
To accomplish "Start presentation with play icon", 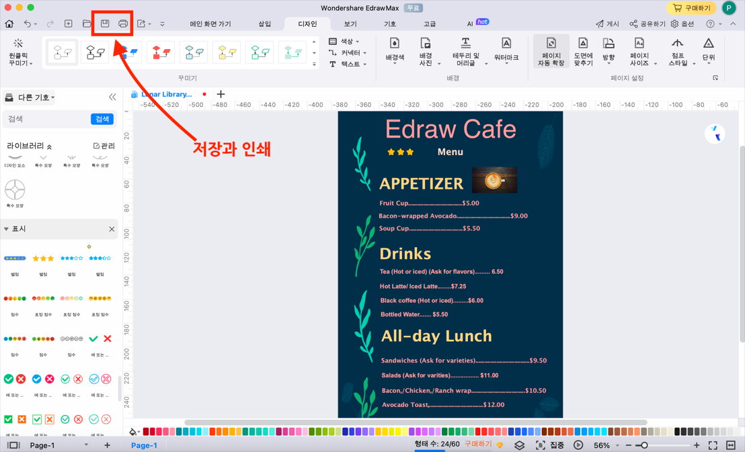I will click(x=578, y=445).
